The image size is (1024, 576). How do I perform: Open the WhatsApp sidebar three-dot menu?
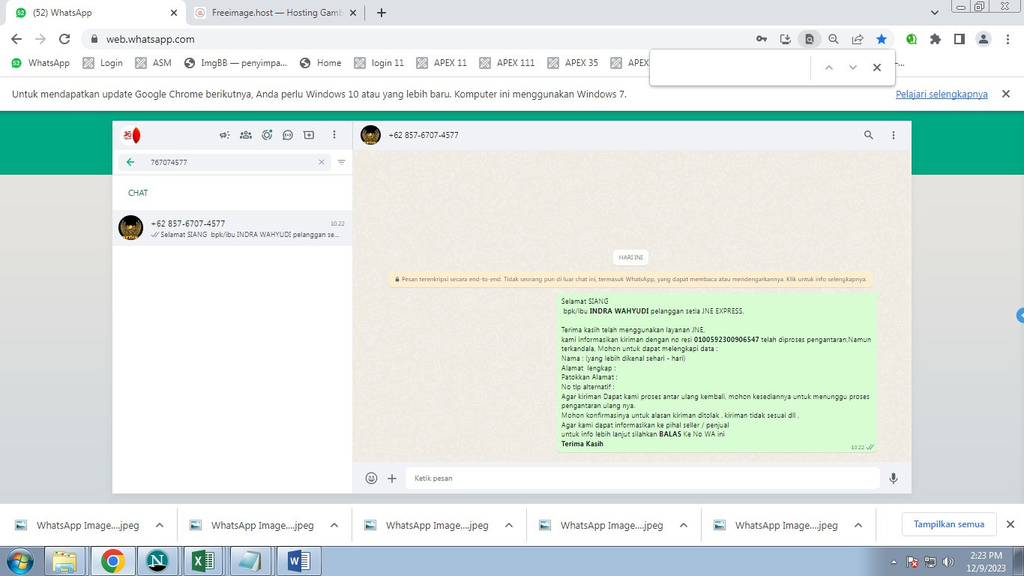pos(334,135)
